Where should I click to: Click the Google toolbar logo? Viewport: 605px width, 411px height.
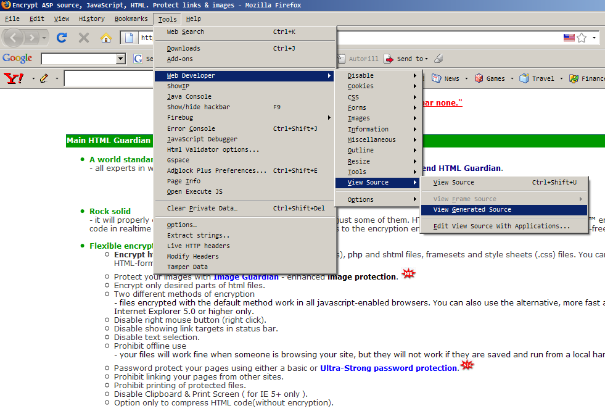pos(17,58)
